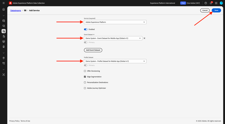Click the Adobe Experience Platform Data Collection title

pyautogui.click(x=29, y=3)
